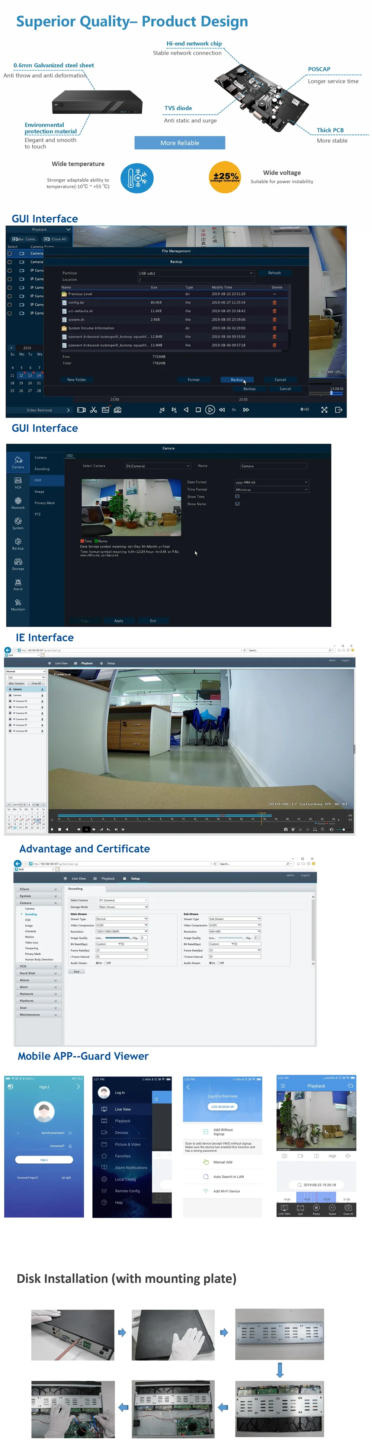Tap the Favorites star in the mobile menu

104,1156
